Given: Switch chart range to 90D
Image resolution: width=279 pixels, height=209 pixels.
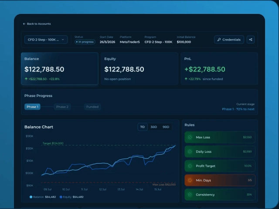Looking at the screenshot, I should 166,127.
